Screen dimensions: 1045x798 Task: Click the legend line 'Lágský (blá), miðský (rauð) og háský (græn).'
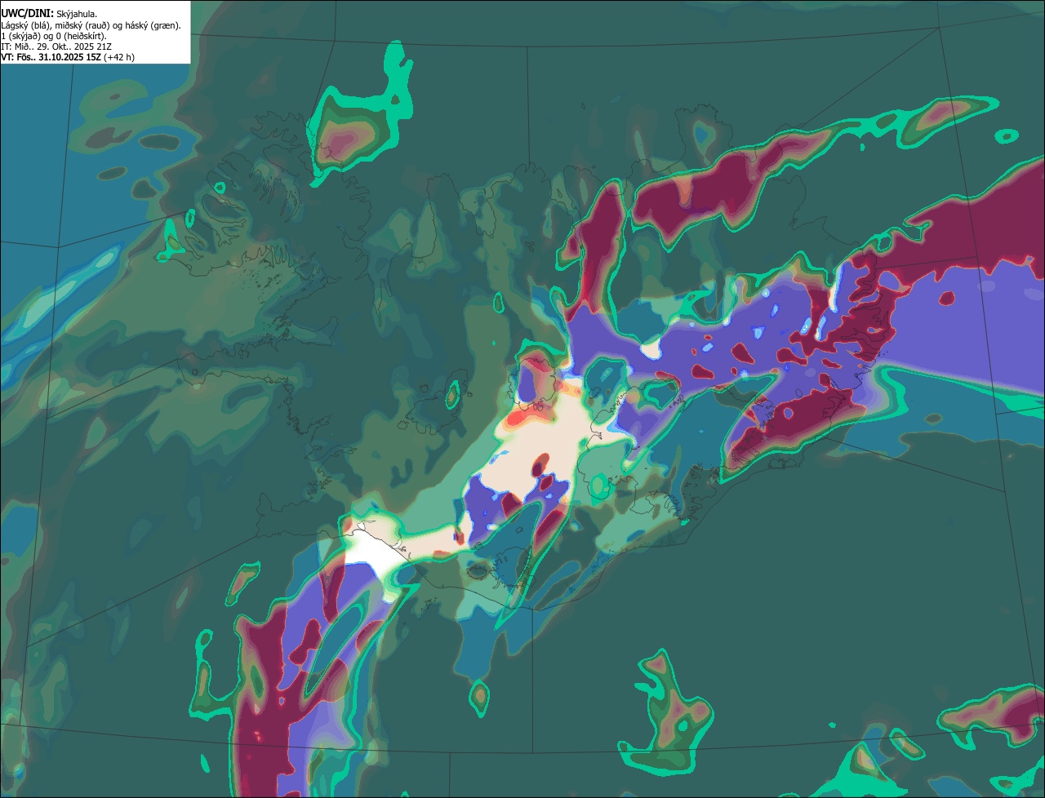point(91,25)
